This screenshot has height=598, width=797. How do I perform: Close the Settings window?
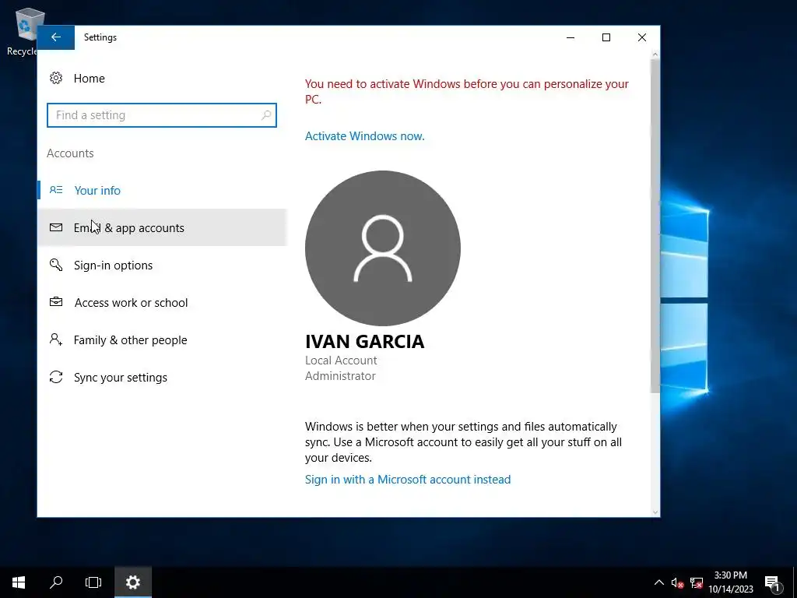642,37
